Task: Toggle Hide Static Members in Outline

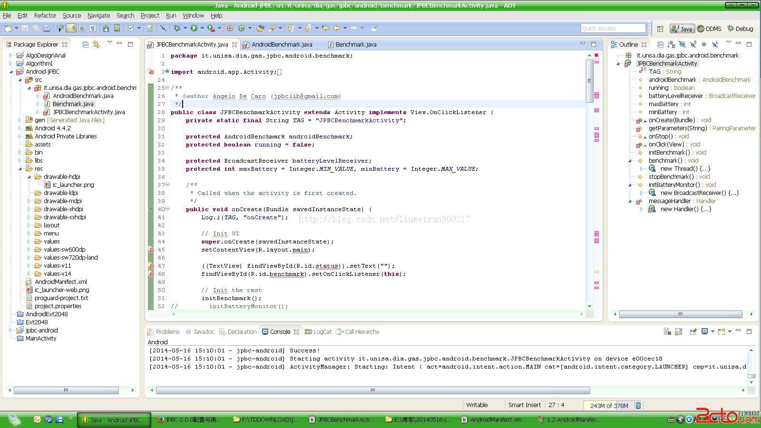Action: click(693, 44)
